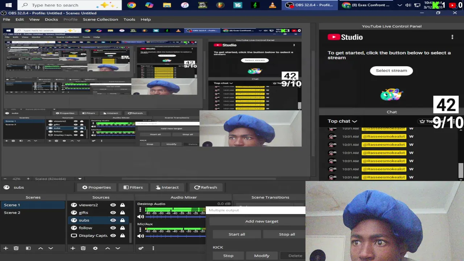Move selected source down
464x261 pixels.
[x=118, y=248]
